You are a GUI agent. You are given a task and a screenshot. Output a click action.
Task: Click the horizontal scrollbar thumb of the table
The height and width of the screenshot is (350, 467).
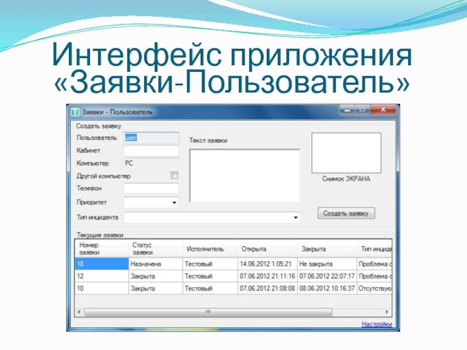click(x=207, y=312)
